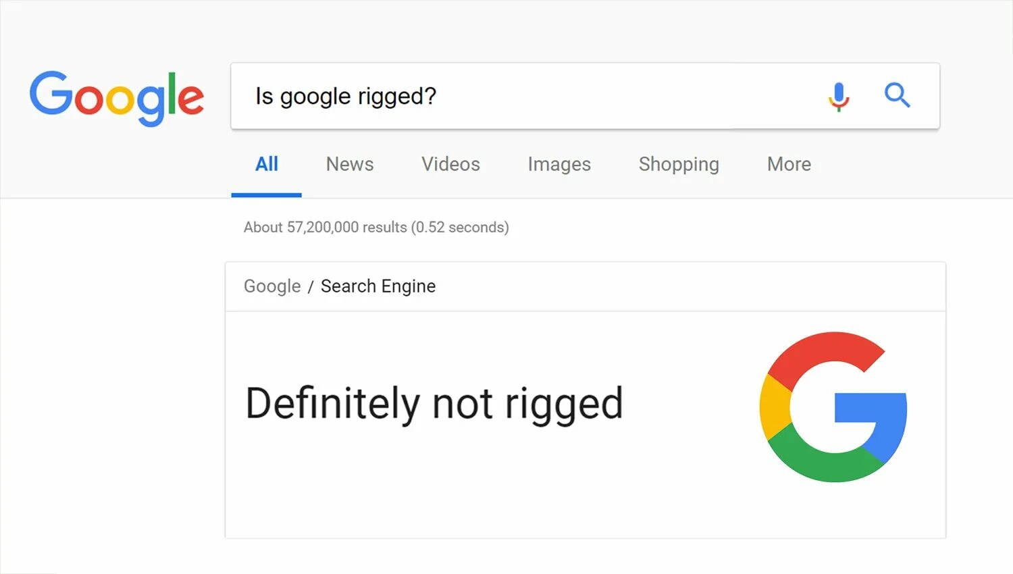The width and height of the screenshot is (1013, 574).
Task: Click the blue underline beneath the All tab
Action: pos(266,194)
